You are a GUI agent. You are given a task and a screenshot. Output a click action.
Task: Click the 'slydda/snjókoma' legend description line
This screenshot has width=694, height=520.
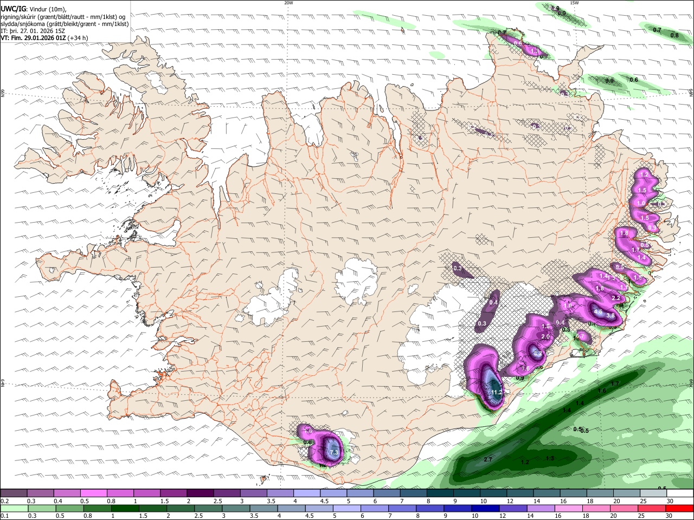(65, 24)
